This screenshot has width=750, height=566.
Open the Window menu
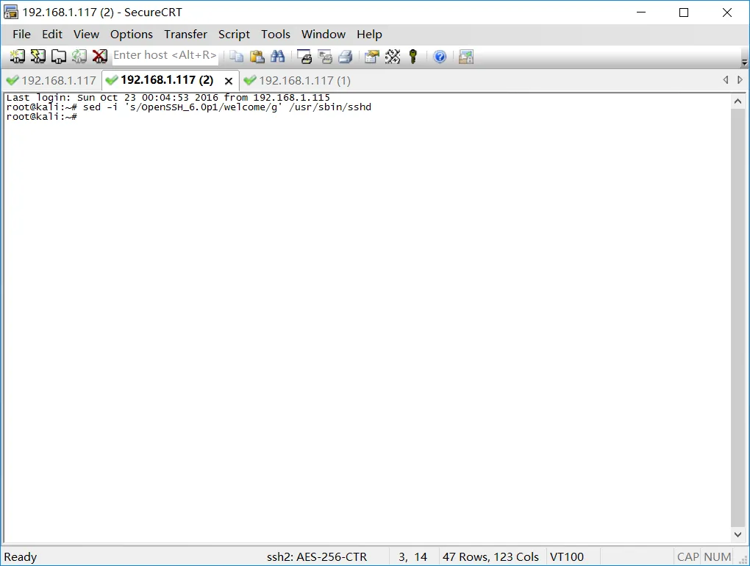coord(324,35)
